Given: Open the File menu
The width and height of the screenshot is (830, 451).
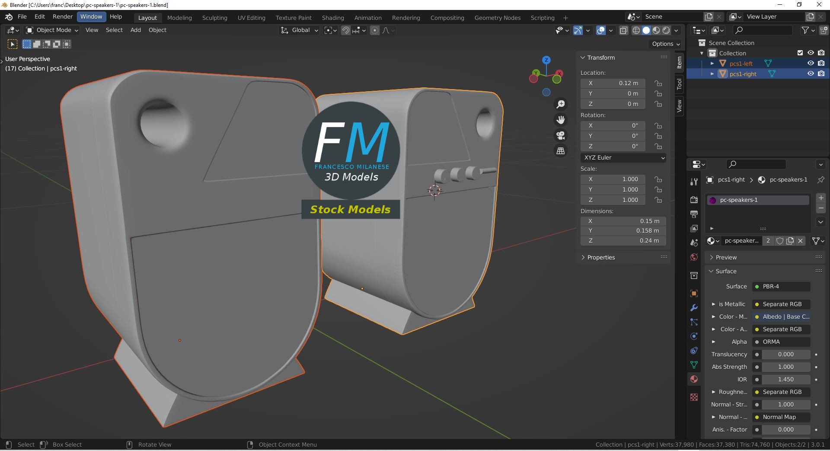Looking at the screenshot, I should [22, 17].
